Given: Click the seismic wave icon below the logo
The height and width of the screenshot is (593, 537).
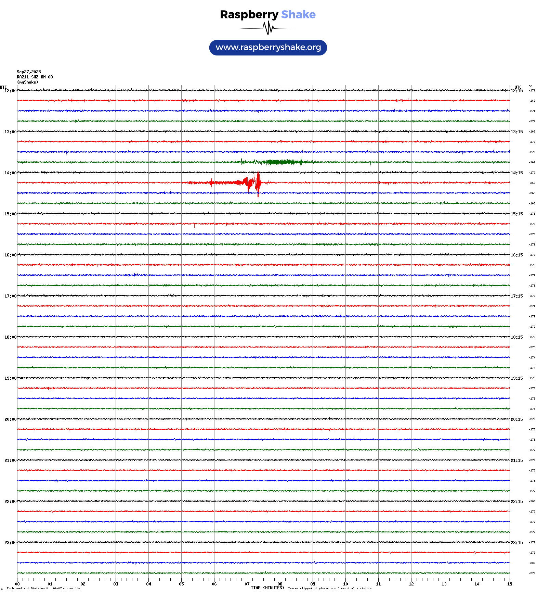Looking at the screenshot, I should [268, 28].
